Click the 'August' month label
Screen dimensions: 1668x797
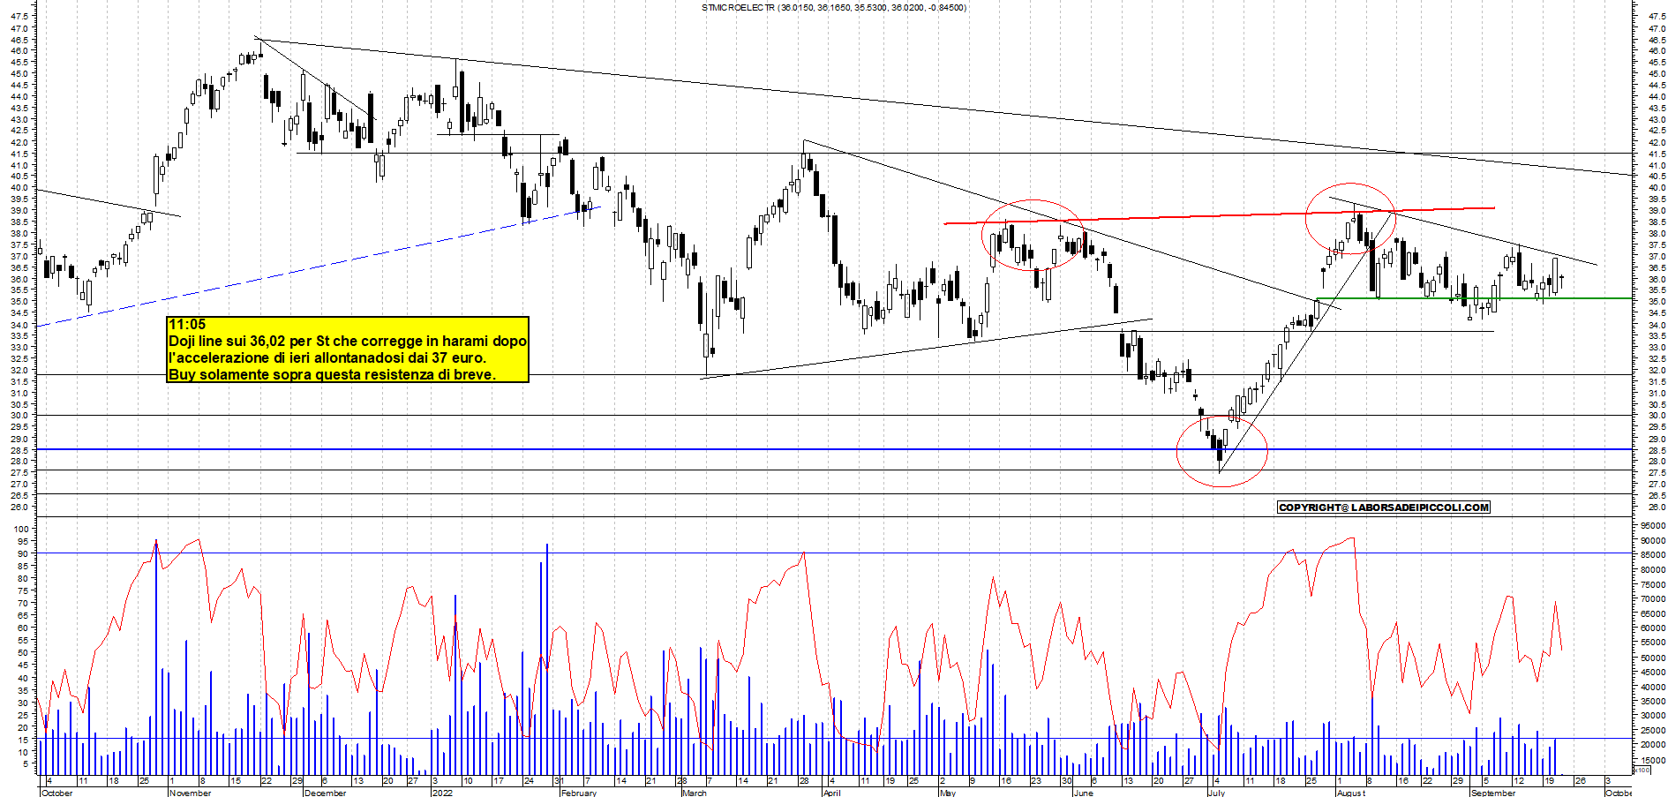[x=1350, y=793]
